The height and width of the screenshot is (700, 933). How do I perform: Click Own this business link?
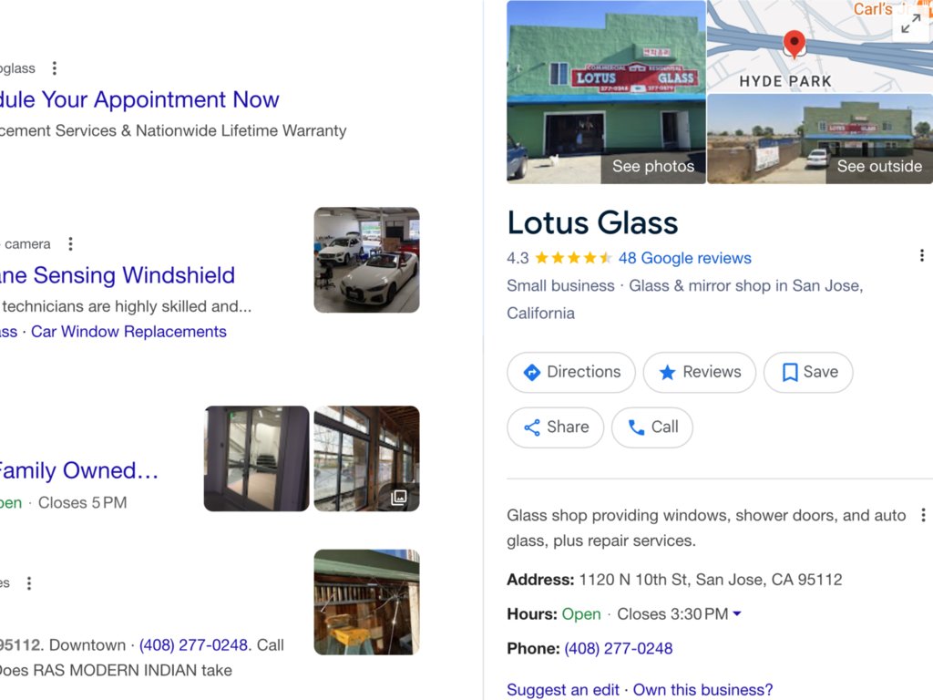702,690
